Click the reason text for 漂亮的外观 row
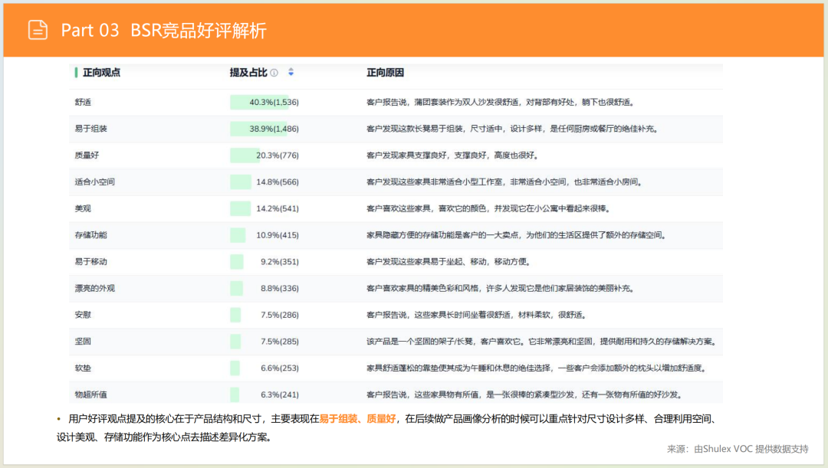 click(501, 288)
